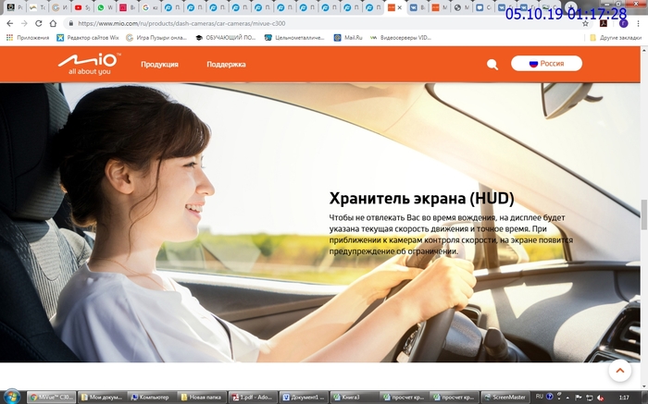Click the Windows Start button
This screenshot has height=404, width=648.
tap(11, 397)
